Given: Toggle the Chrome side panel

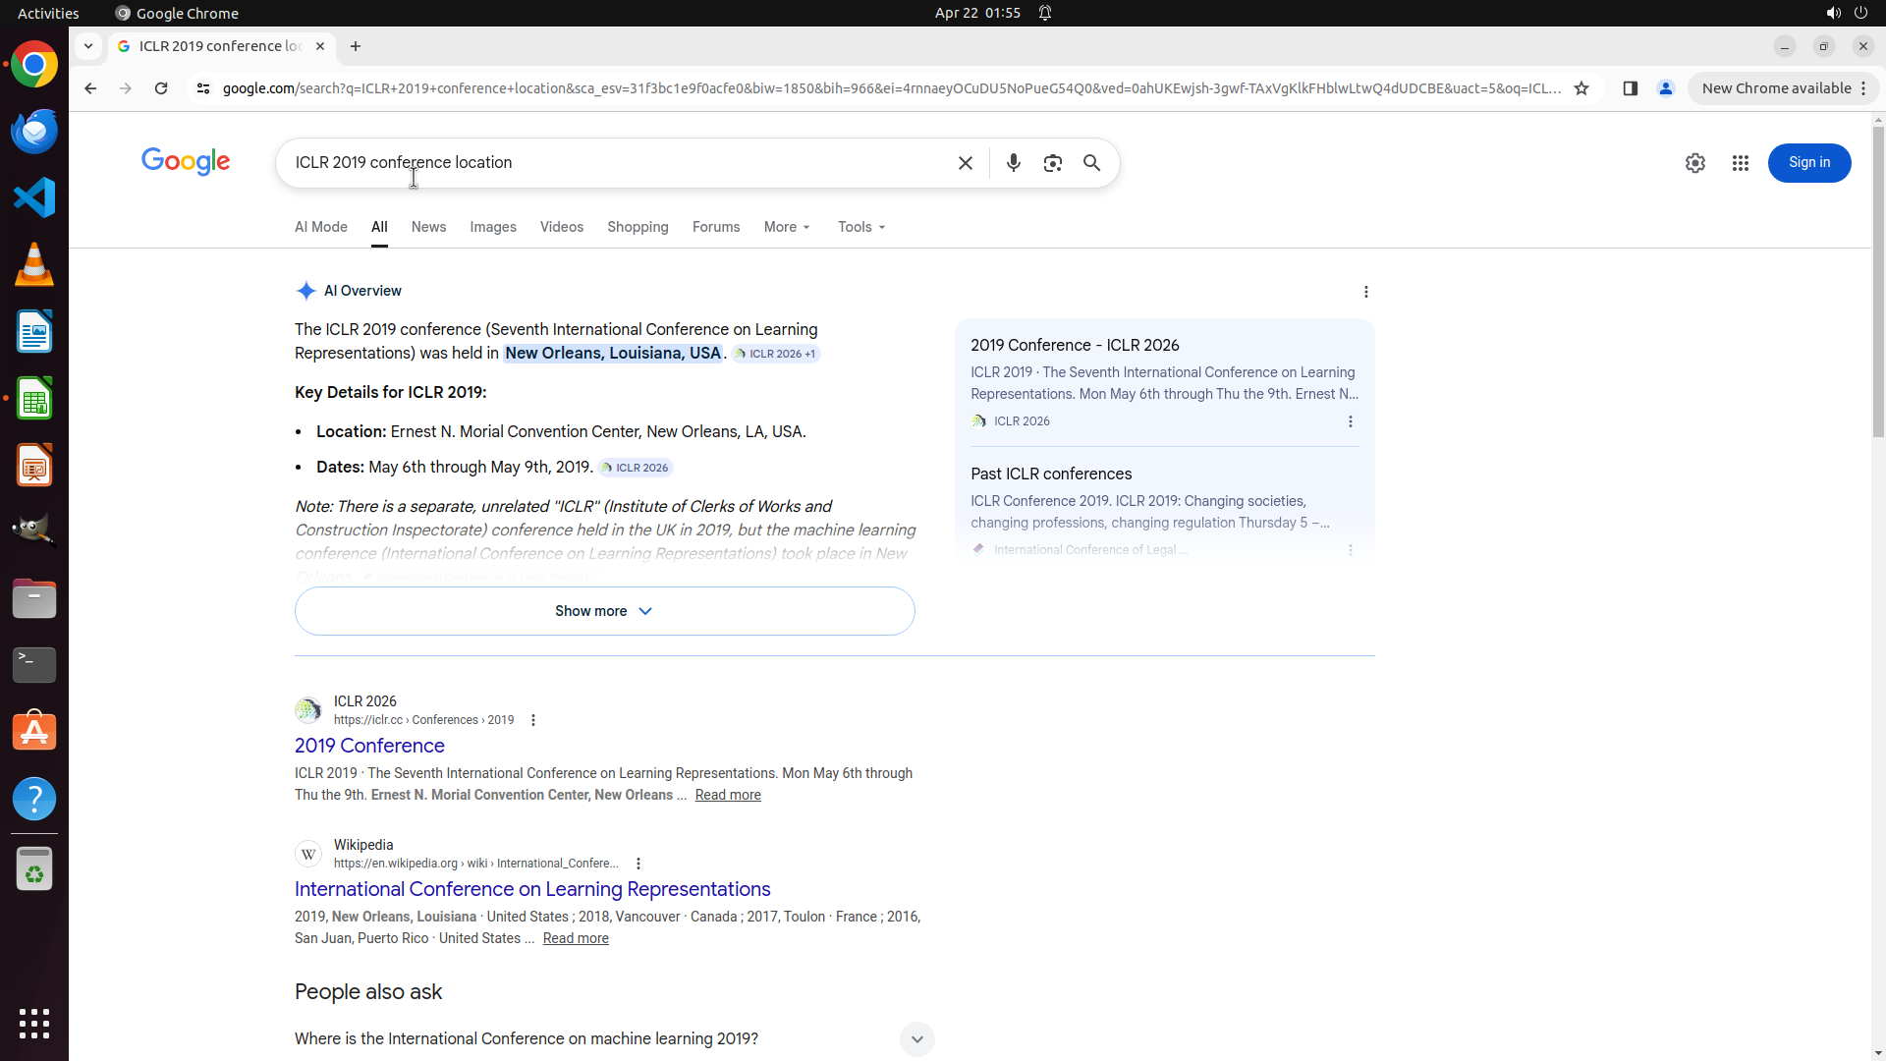Looking at the screenshot, I should pyautogui.click(x=1630, y=88).
